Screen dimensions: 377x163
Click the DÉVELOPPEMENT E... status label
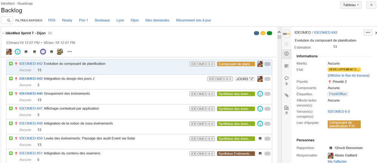click(x=344, y=70)
